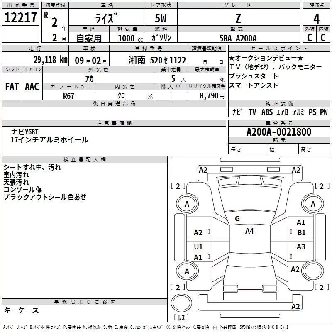This screenshot has height=332, width=332.
Task: Click mileage 29,118 km
Action: 50,60
